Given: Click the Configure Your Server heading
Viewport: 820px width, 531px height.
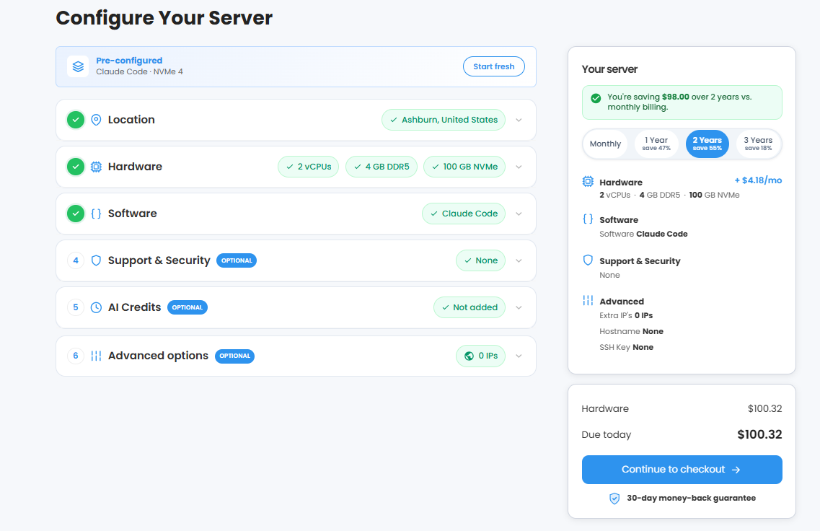Looking at the screenshot, I should pos(164,18).
